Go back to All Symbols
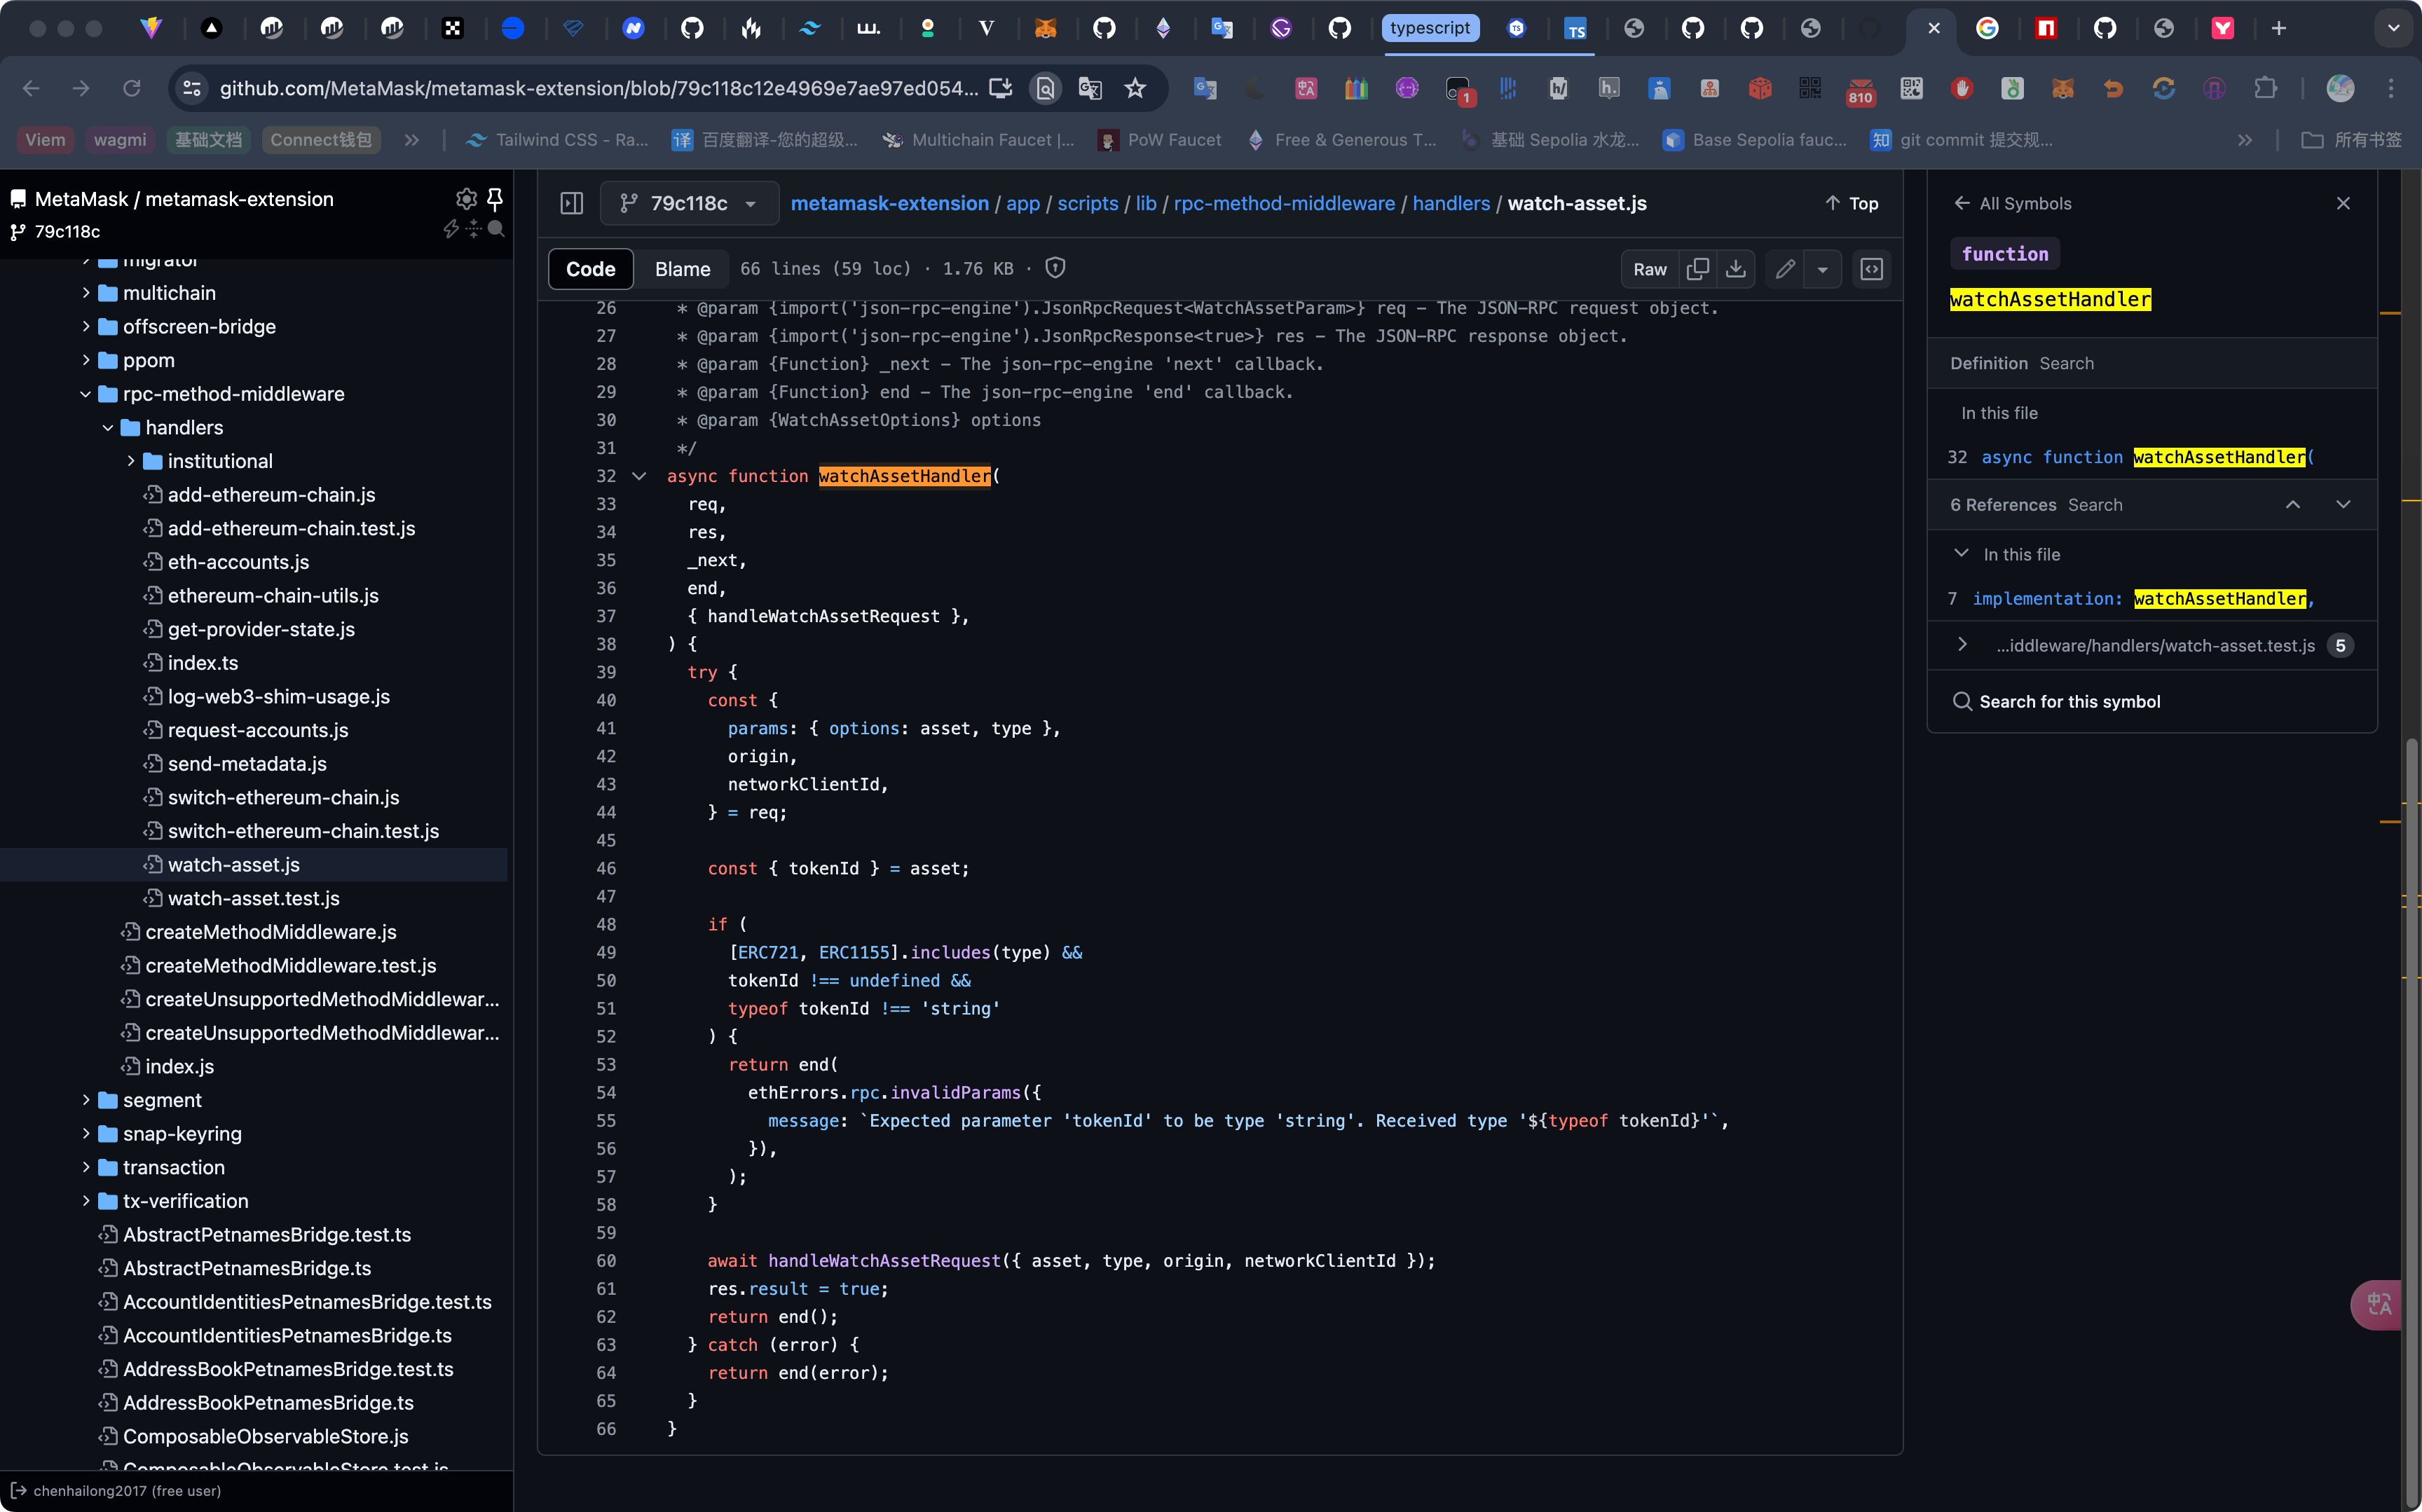Viewport: 2422px width, 1512px height. click(x=2012, y=203)
